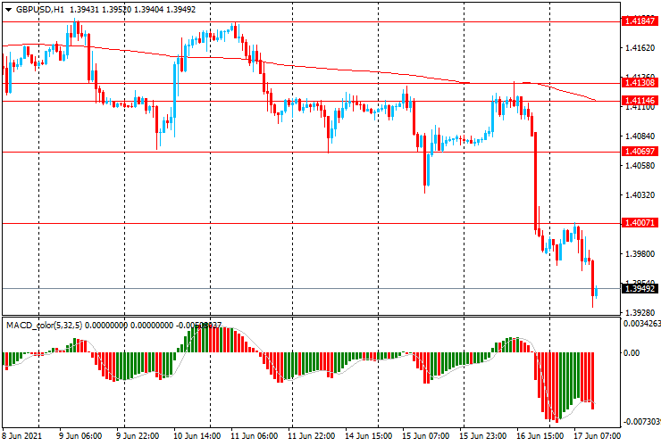The width and height of the screenshot is (661, 446).
Task: Select the 1.41620 price axis value
Action: click(x=640, y=48)
